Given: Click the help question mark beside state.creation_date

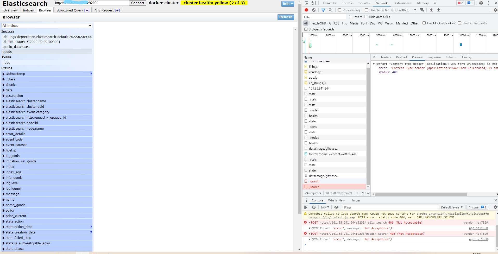Looking at the screenshot, I should pos(91,232).
